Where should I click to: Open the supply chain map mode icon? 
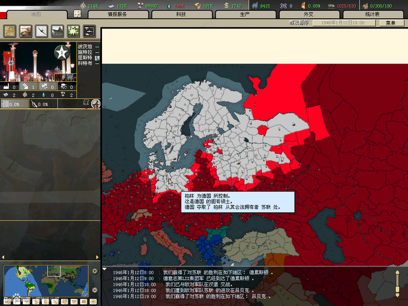(x=90, y=31)
